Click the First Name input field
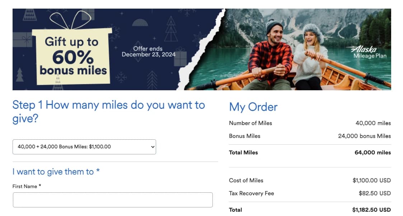Image resolution: width=403 pixels, height=216 pixels. click(112, 200)
